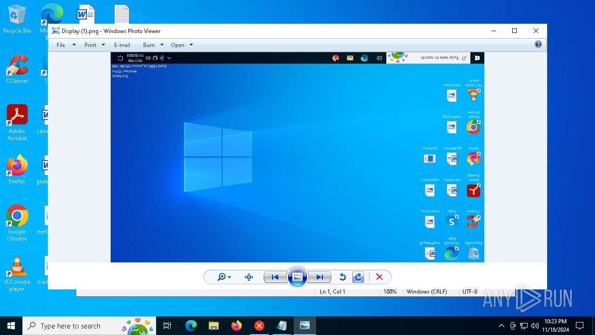Open the VLC media player shortcut
This screenshot has height=335, width=595.
(17, 274)
